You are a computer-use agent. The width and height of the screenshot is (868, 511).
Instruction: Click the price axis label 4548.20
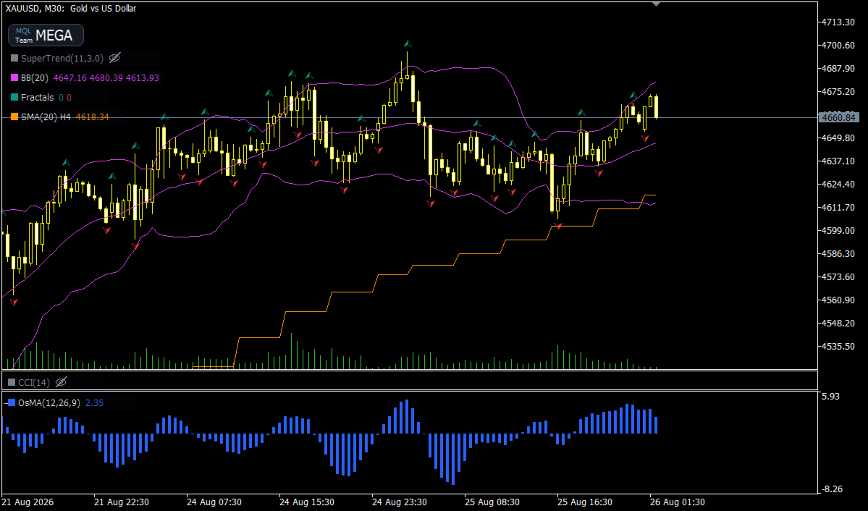pyautogui.click(x=838, y=324)
